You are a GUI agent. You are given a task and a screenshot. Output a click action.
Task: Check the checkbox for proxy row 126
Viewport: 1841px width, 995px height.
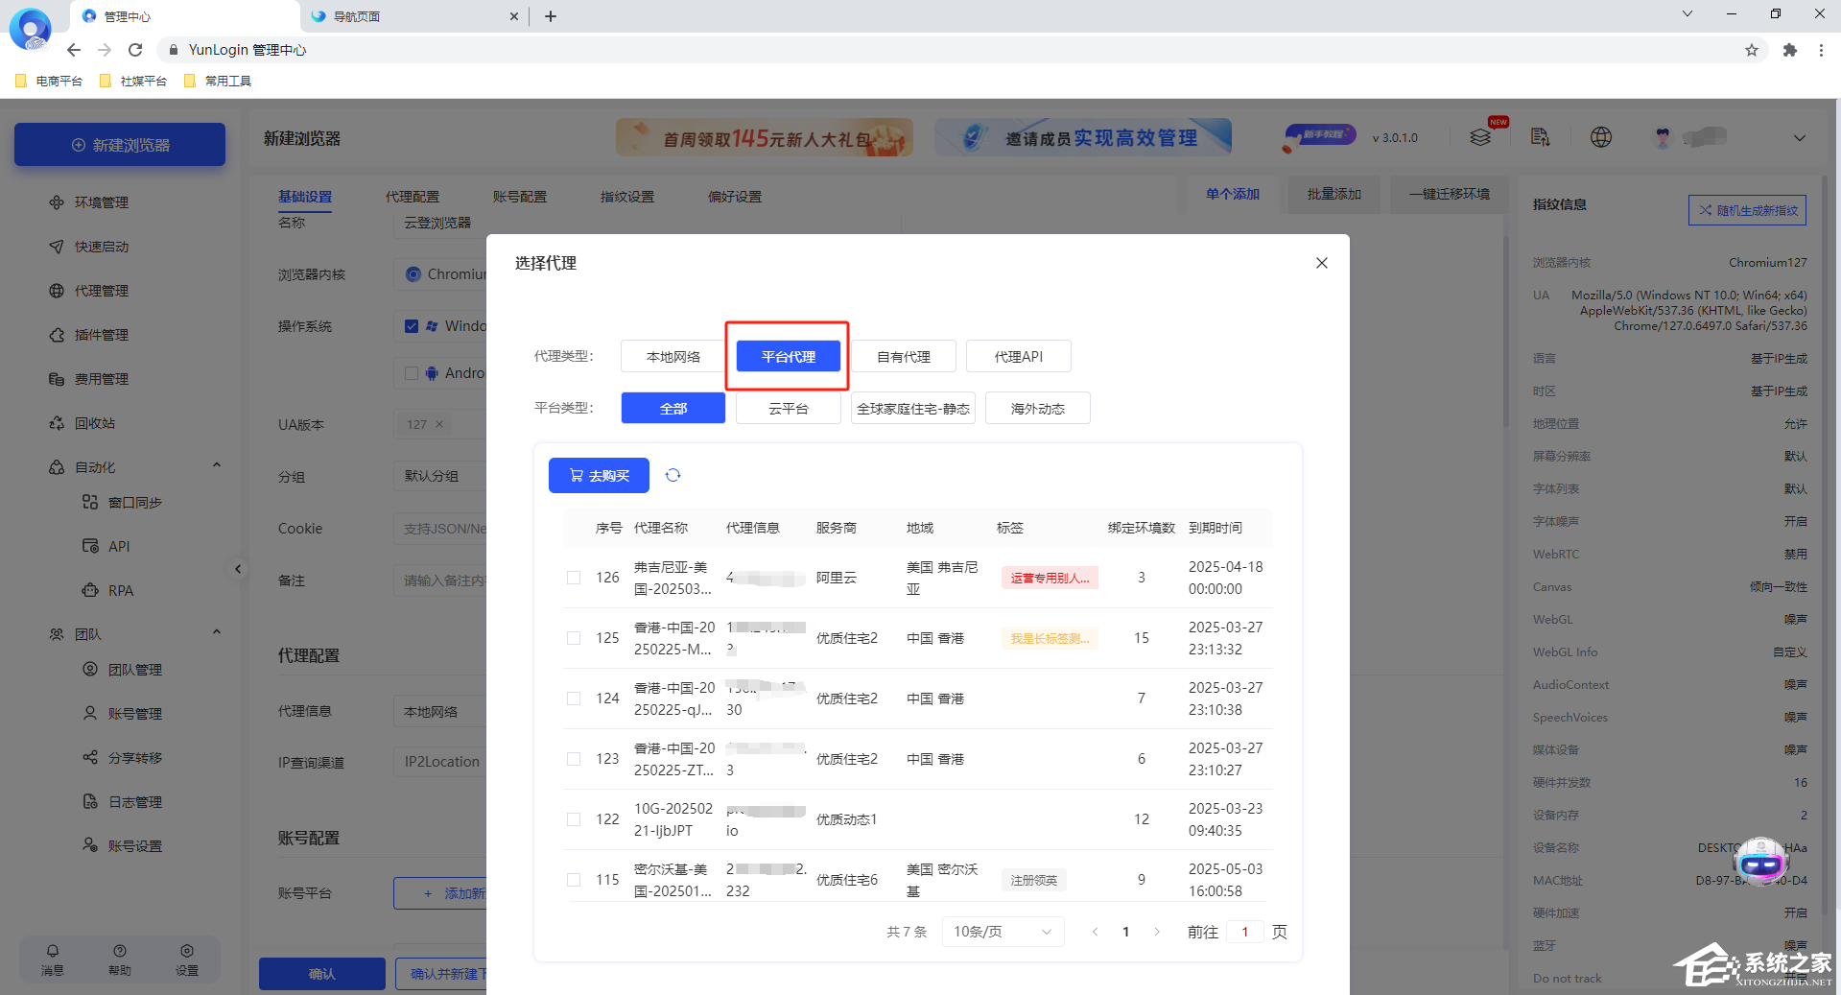pos(573,578)
